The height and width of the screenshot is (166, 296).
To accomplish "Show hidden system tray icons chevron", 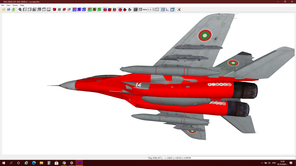I will (262, 163).
